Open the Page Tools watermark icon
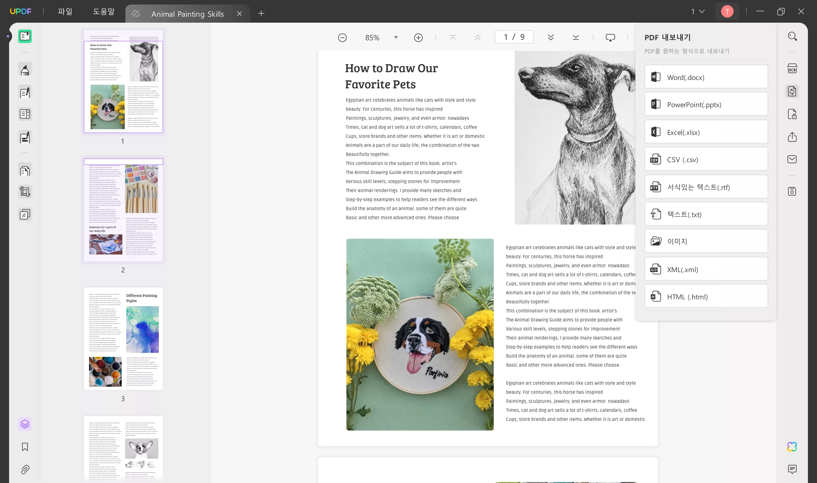Image resolution: width=817 pixels, height=483 pixels. (25, 214)
